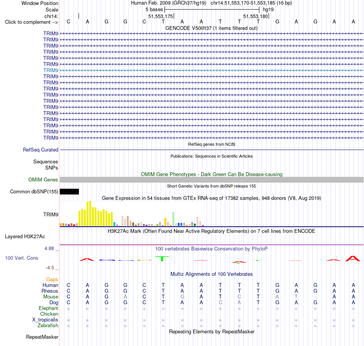Open "Repeating Elements by RepeatMasker" title
The height and width of the screenshot is (346, 364).
point(212,332)
